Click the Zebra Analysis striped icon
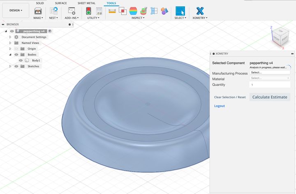 [133, 11]
